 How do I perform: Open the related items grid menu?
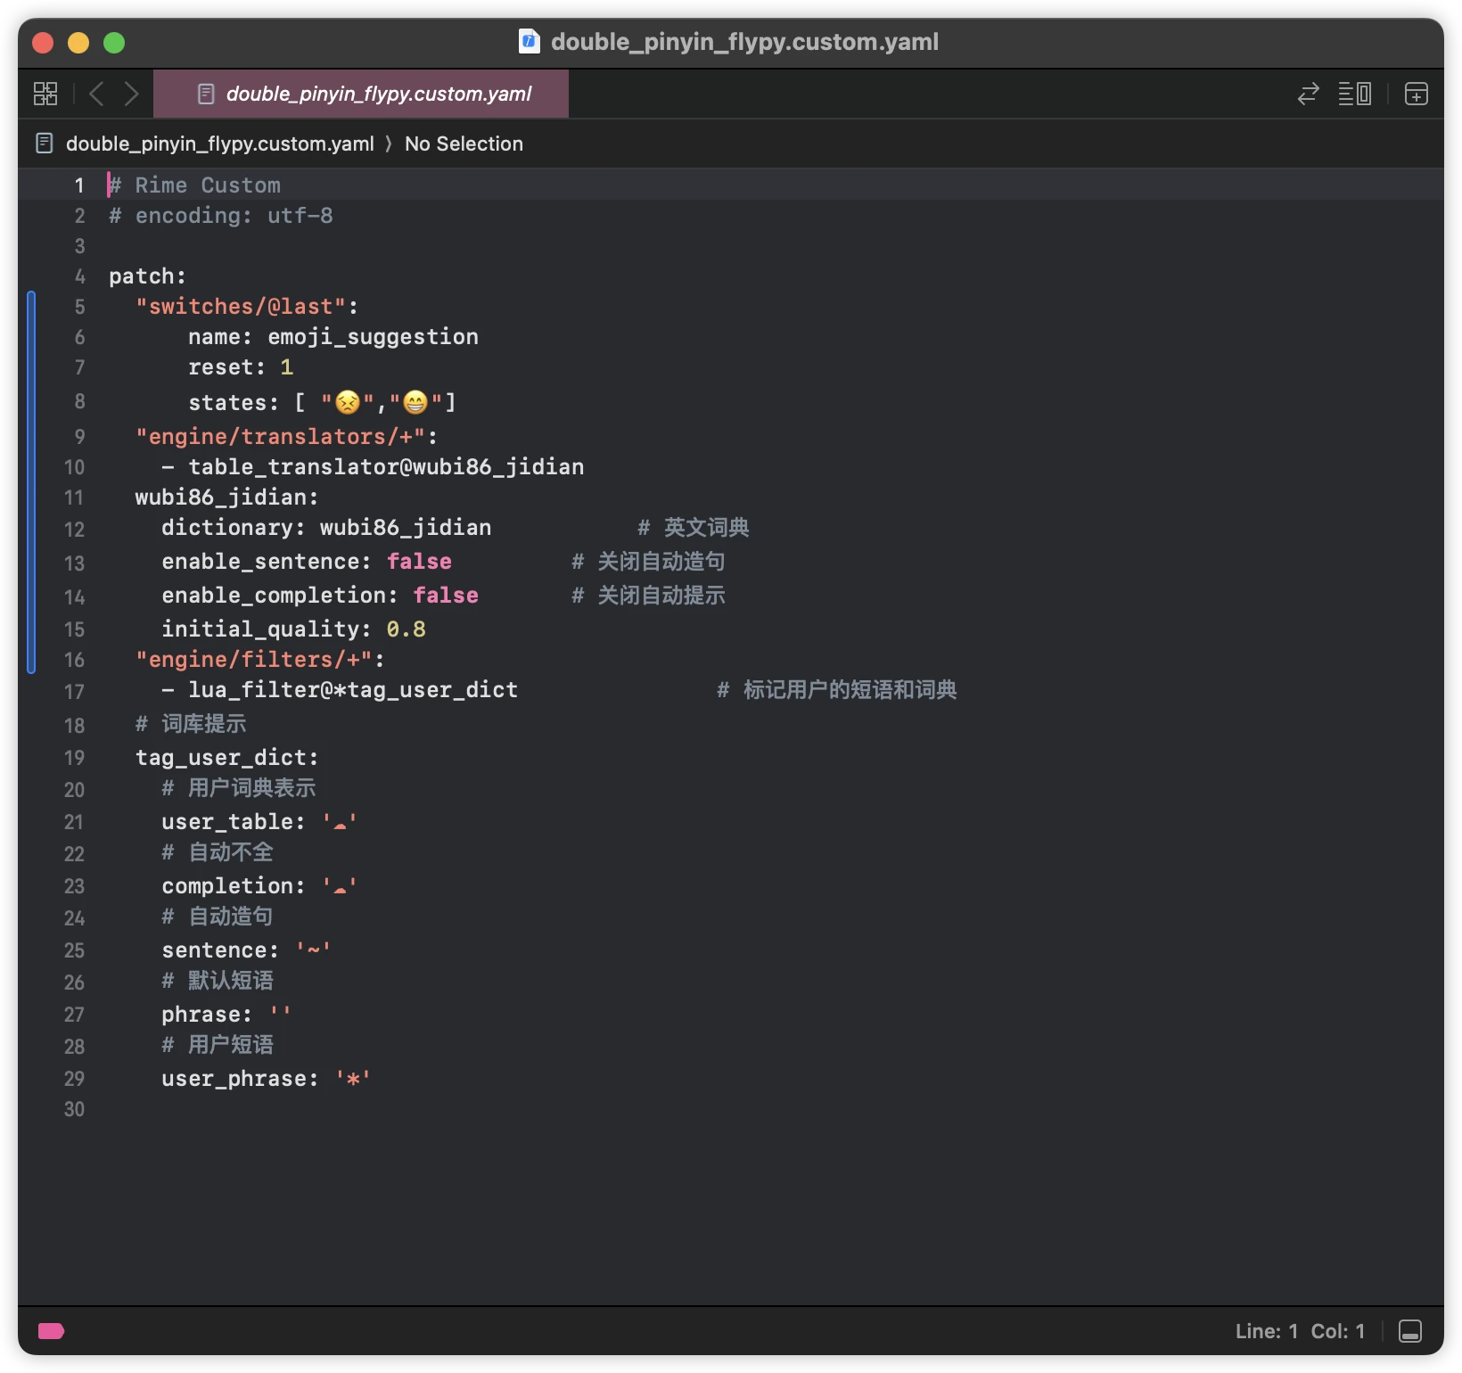tap(45, 94)
